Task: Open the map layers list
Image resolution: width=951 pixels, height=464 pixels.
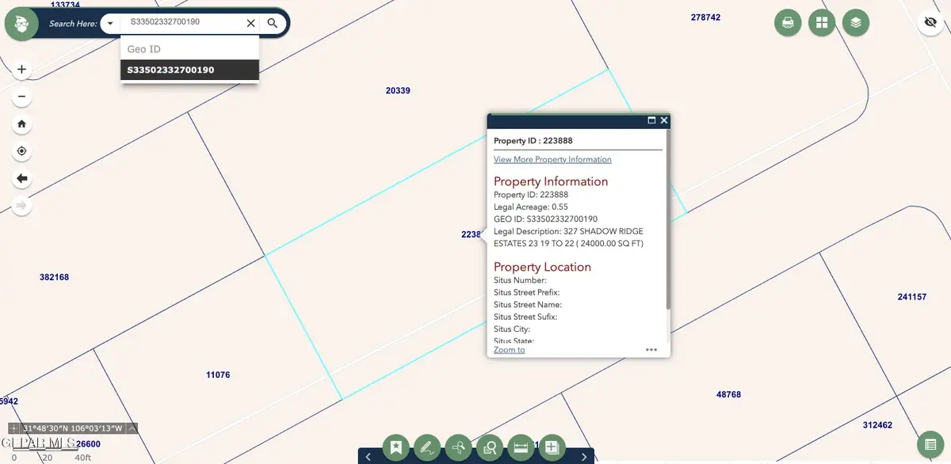Action: coord(856,23)
